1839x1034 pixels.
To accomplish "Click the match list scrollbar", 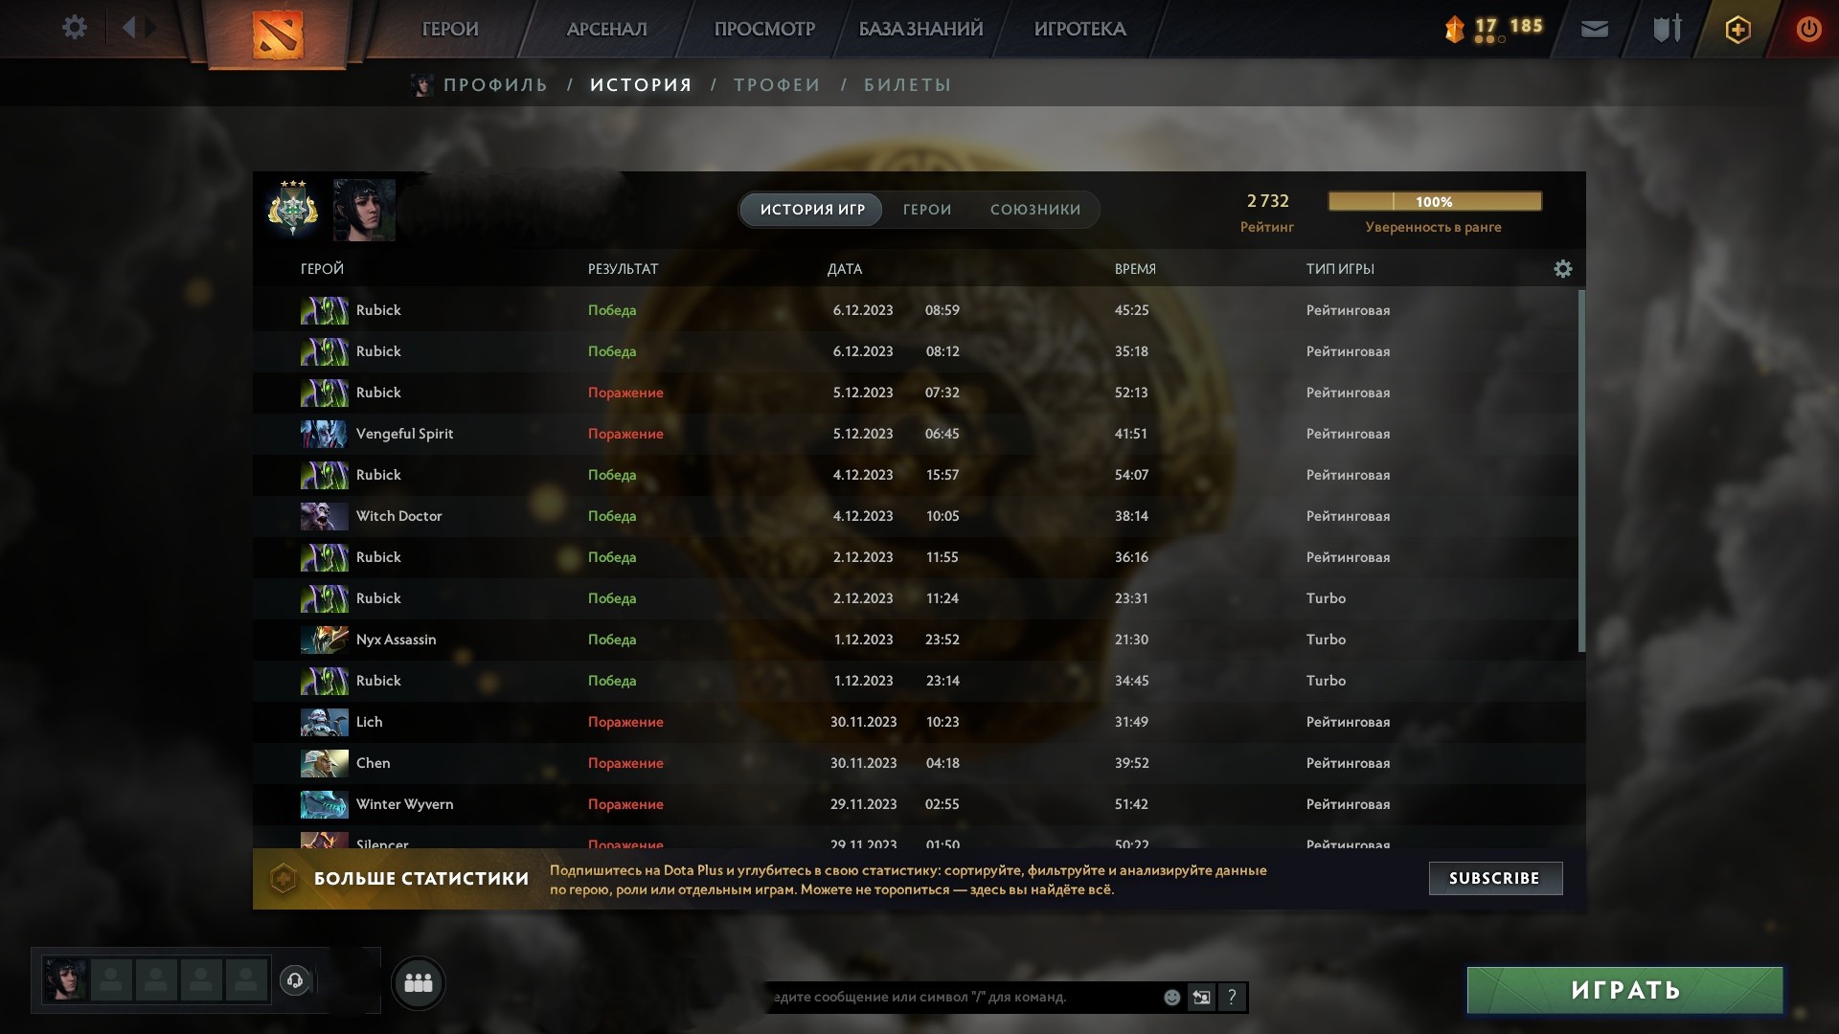I will (1581, 471).
